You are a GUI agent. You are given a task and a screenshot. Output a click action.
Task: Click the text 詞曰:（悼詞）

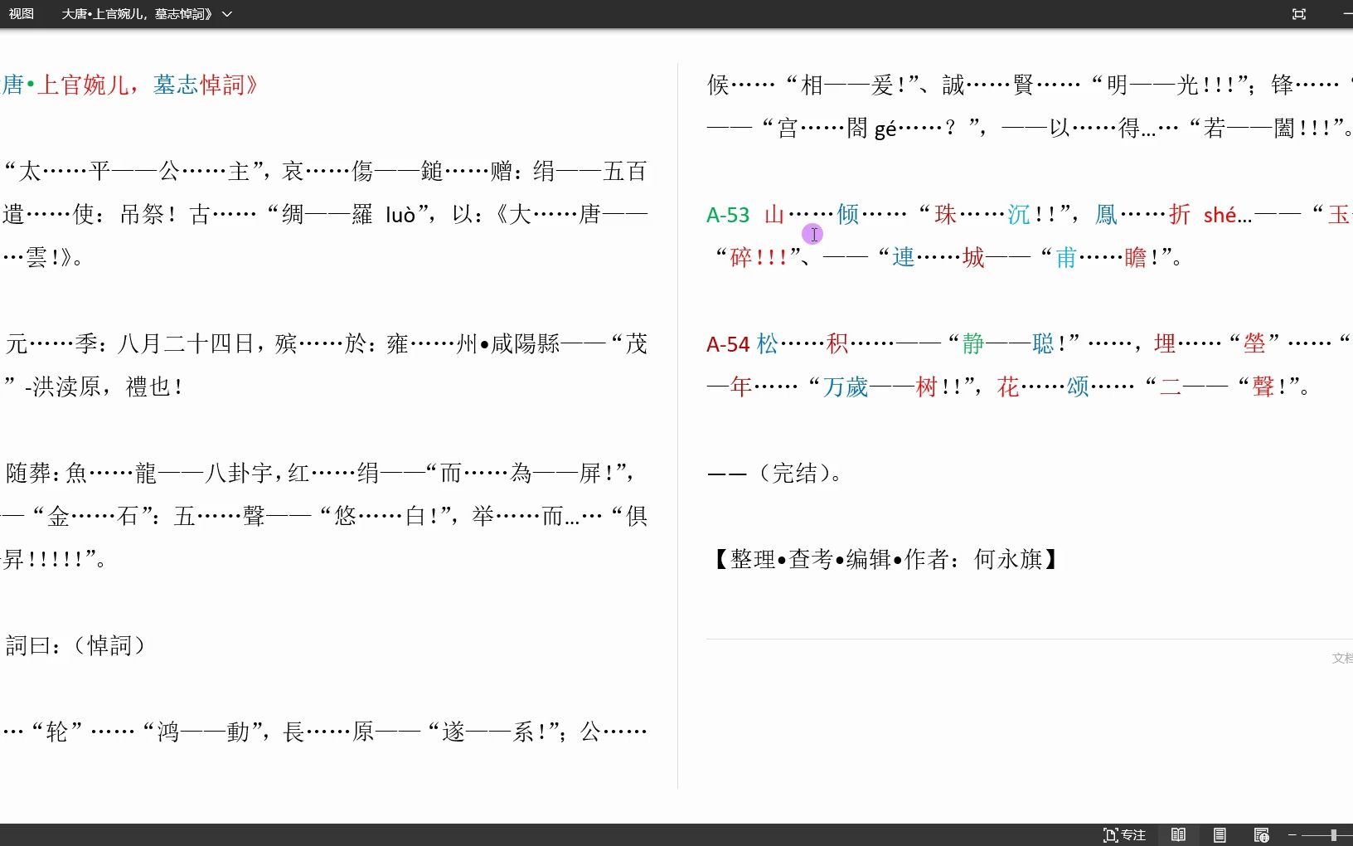point(75,646)
